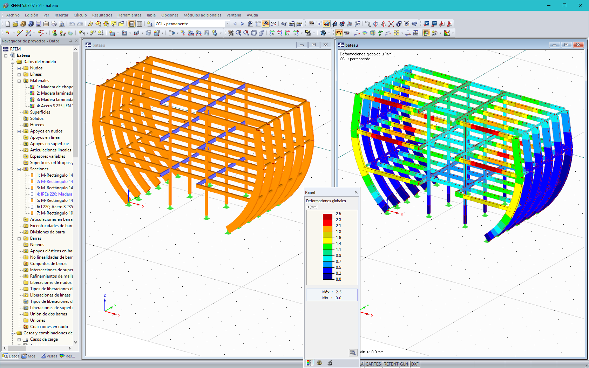Open the Cálculo menu
This screenshot has width=589, height=368.
tap(80, 15)
